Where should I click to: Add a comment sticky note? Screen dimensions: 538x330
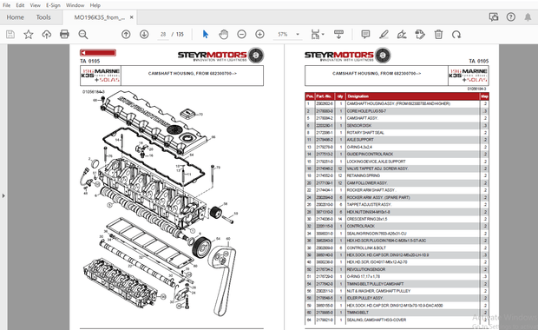[365, 35]
